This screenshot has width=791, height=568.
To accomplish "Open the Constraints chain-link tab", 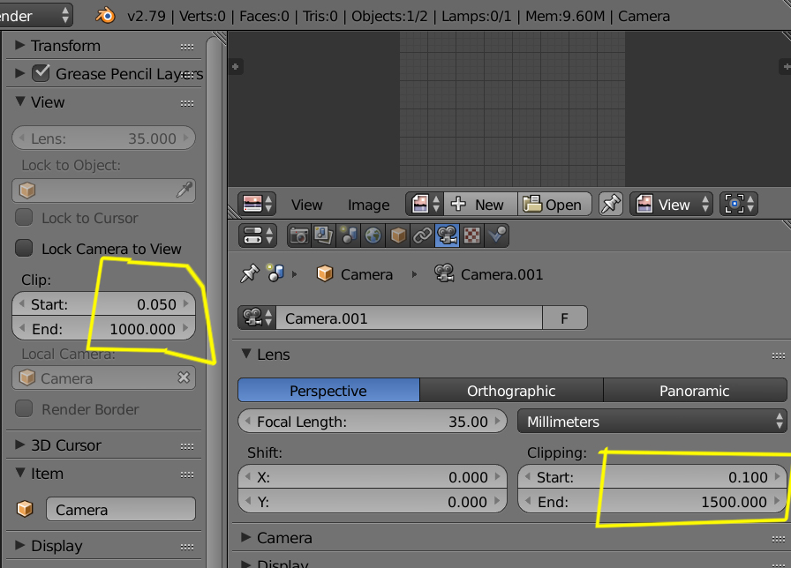I will pos(422,235).
